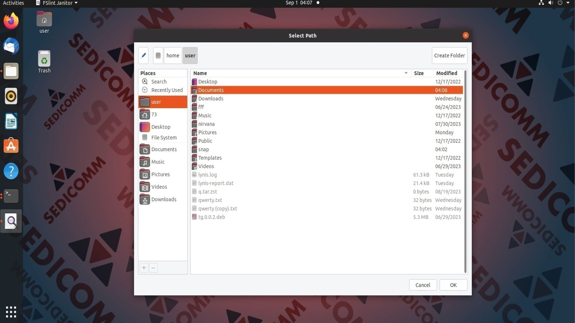Image resolution: width=575 pixels, height=323 pixels.
Task: Select the user breadcrumb segment
Action: pyautogui.click(x=190, y=55)
